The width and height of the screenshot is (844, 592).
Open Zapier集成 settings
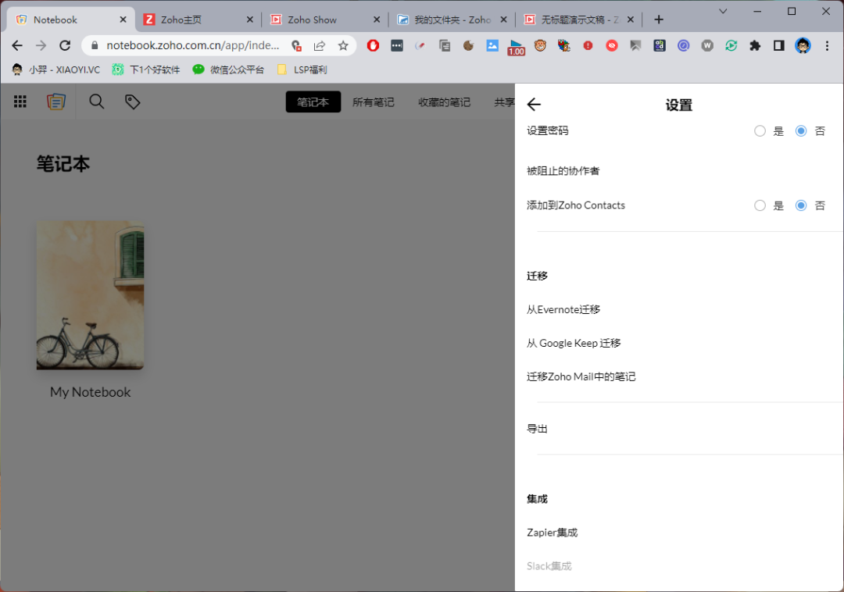click(x=552, y=532)
